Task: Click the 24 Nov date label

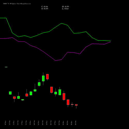Action: coord(43,123)
